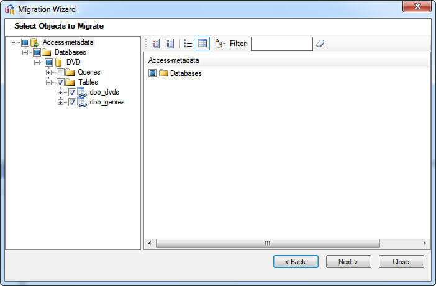Click the Close button
Image resolution: width=436 pixels, height=286 pixels.
pyautogui.click(x=401, y=262)
